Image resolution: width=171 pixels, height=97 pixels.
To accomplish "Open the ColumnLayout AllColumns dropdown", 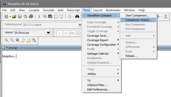I will (x=80, y=25).
